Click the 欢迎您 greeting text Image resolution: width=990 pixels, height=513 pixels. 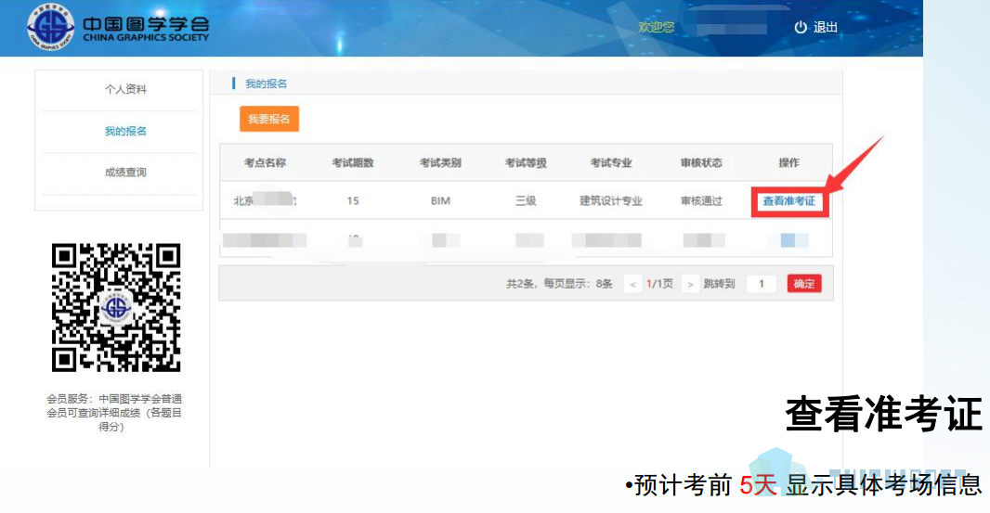click(x=657, y=27)
